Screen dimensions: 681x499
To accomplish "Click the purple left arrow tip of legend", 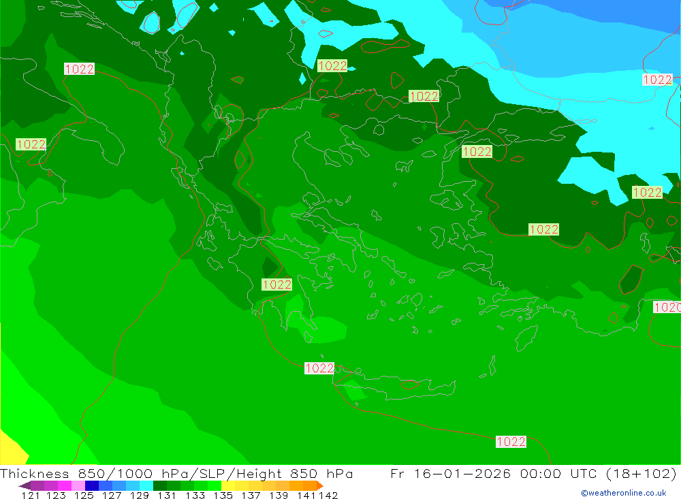I will (x=25, y=485).
